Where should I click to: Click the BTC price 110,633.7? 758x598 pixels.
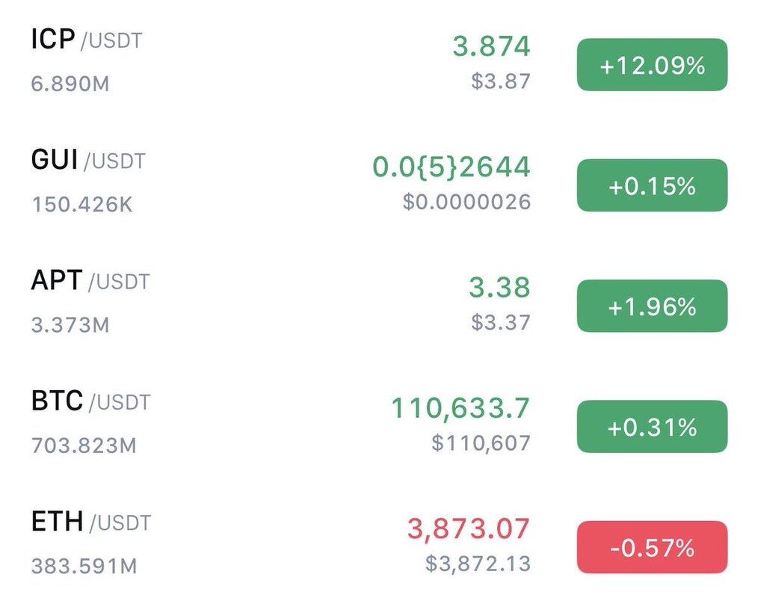point(460,408)
